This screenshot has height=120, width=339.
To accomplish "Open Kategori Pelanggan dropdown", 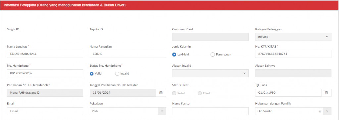I will tap(293, 37).
